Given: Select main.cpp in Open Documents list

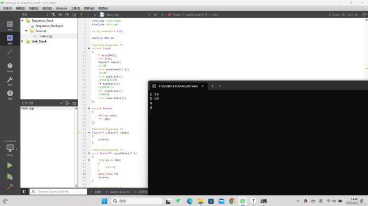Looking at the screenshot, I should [28, 108].
